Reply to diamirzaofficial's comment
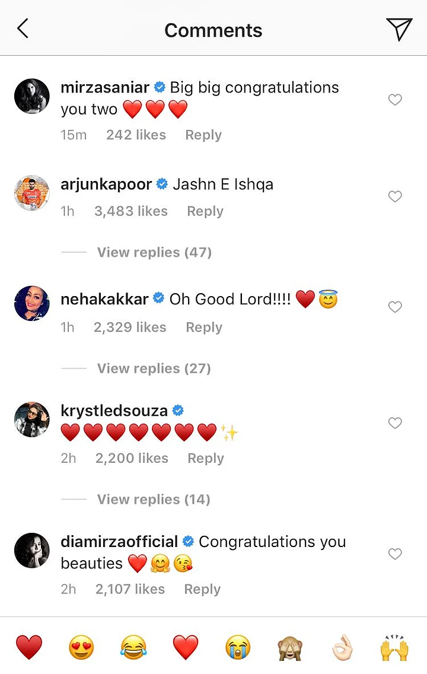 pyautogui.click(x=202, y=589)
